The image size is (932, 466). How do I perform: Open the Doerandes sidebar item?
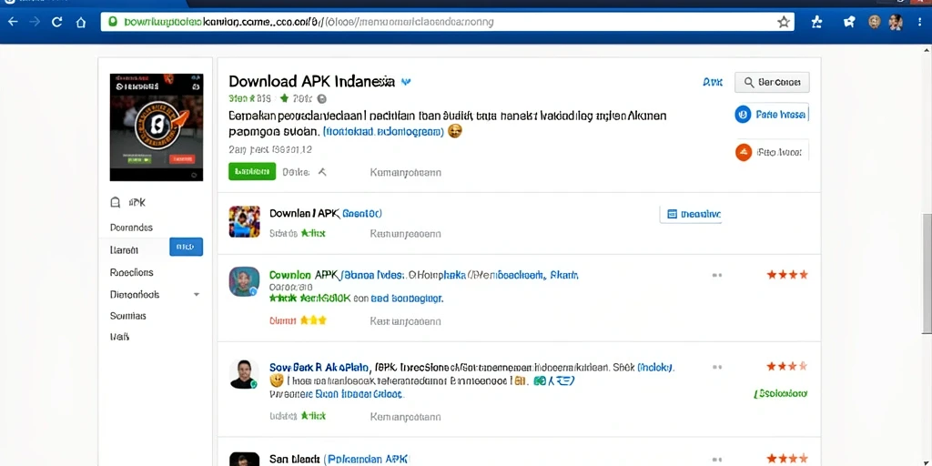[x=131, y=228]
